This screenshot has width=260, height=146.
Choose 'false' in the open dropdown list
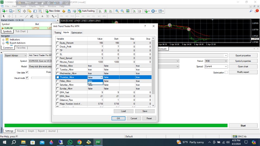pos(95,81)
